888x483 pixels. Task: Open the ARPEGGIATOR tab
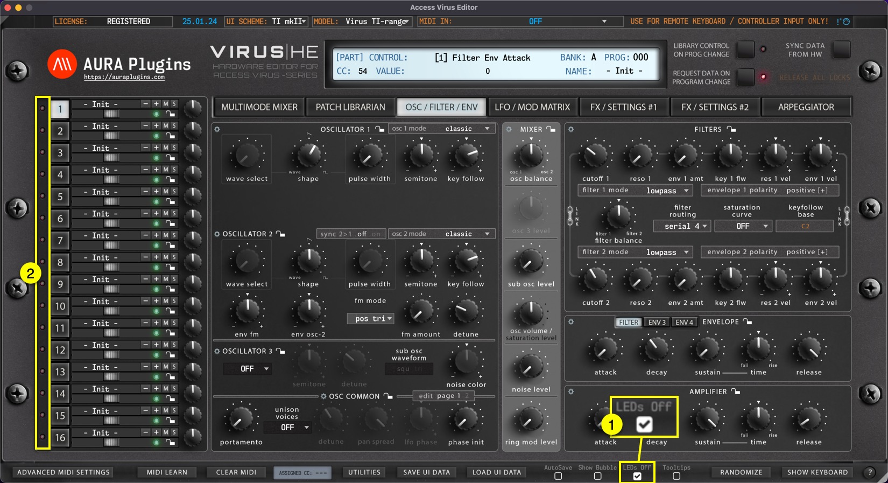click(806, 107)
